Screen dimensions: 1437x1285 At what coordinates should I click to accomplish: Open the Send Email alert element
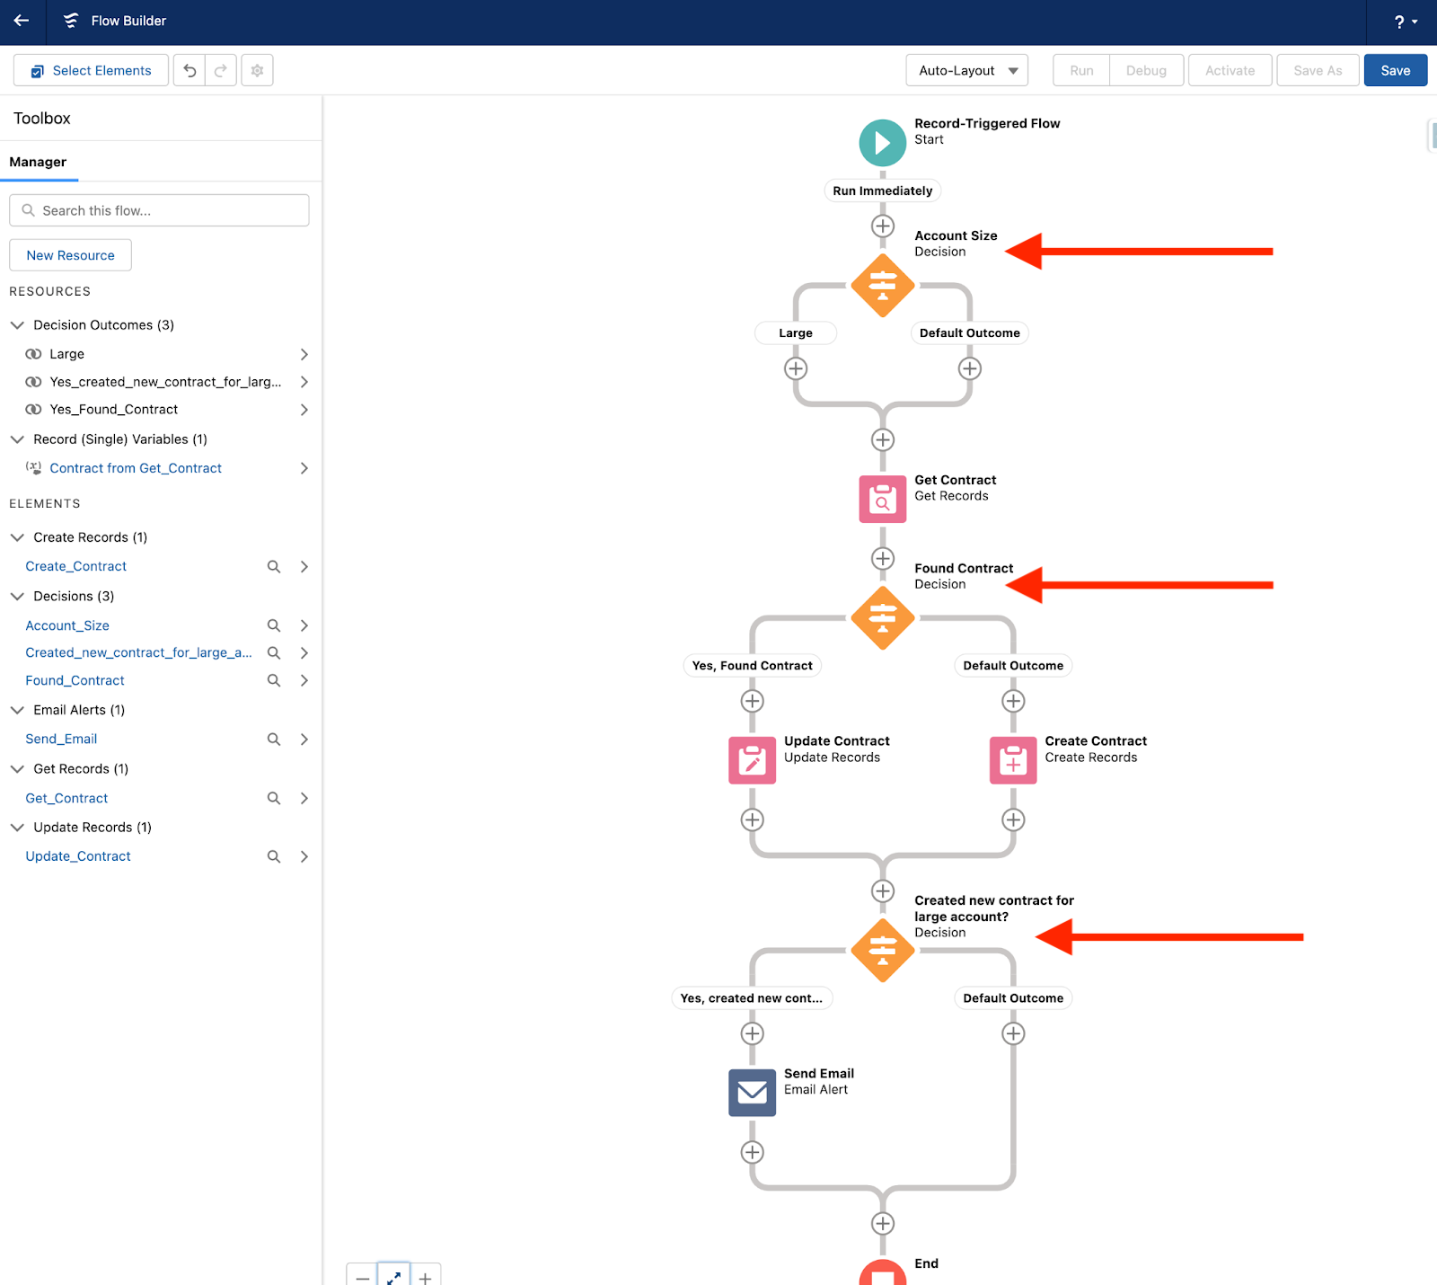tap(752, 1092)
